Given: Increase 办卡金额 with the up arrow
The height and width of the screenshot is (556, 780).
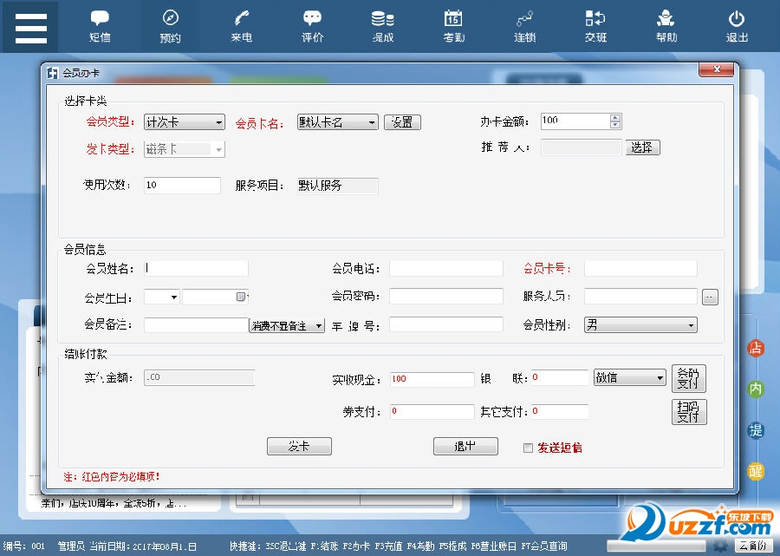Looking at the screenshot, I should pyautogui.click(x=615, y=118).
